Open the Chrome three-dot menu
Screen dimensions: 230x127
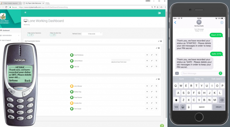click(x=165, y=7)
